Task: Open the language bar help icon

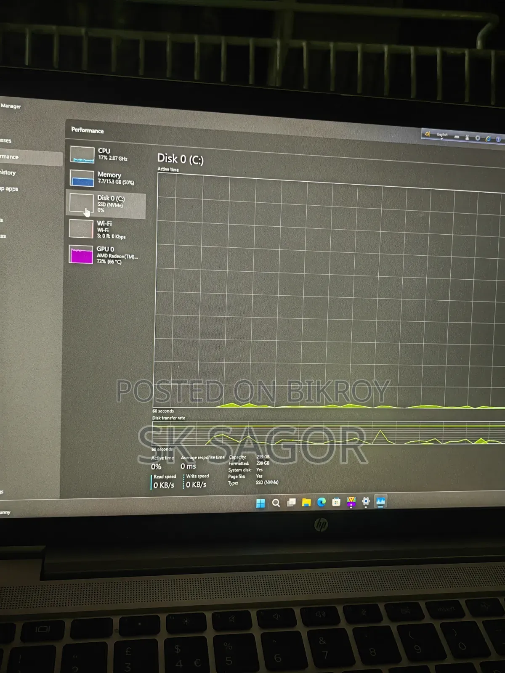Action: 498,139
